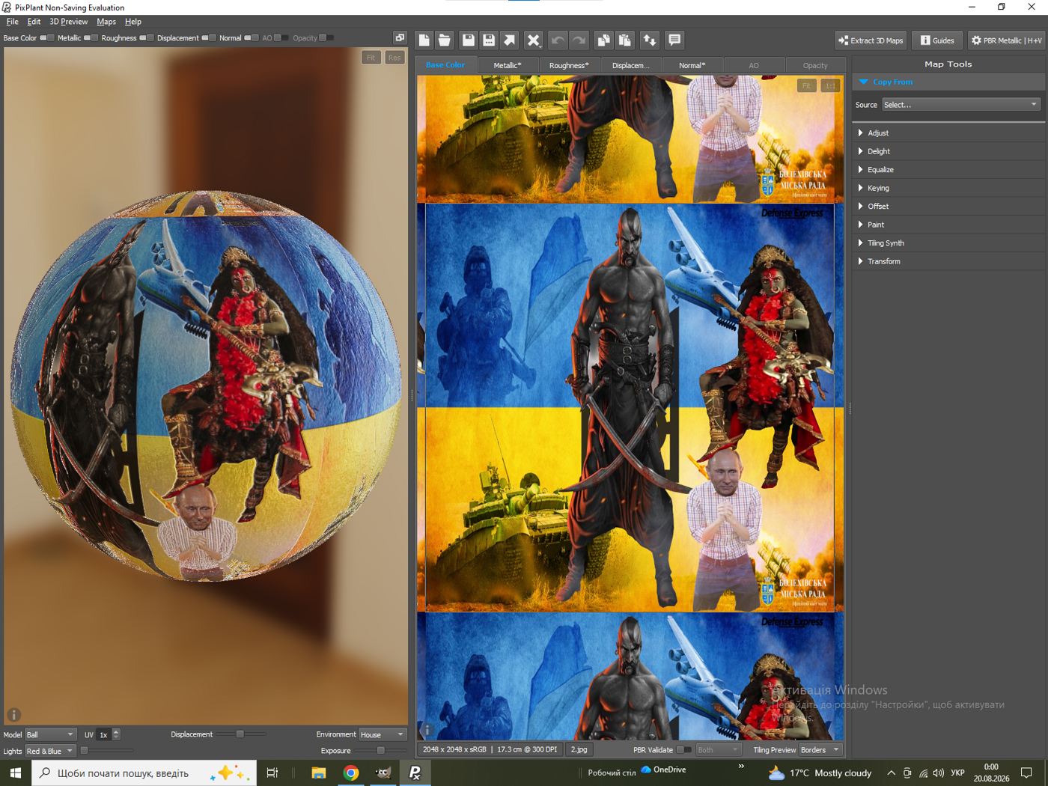The width and height of the screenshot is (1048, 786).
Task: Click the Extract 3D Maps button
Action: tap(871, 40)
